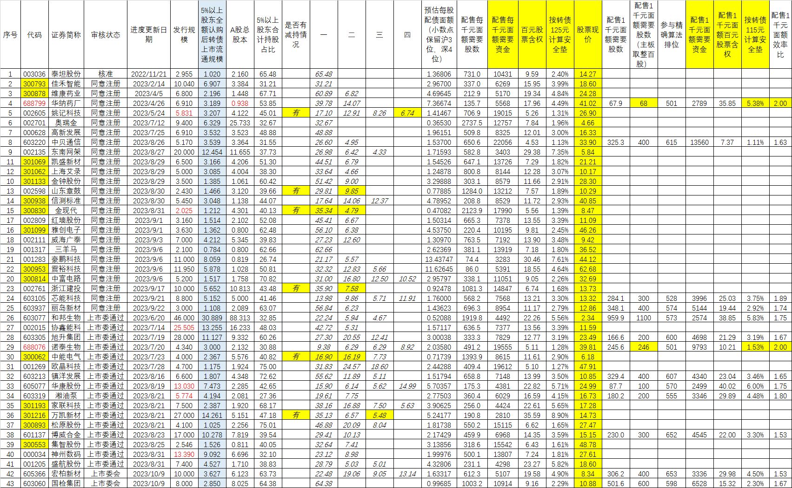792x488 pixels.
Task: Select the 62.68 stock price cell
Action: tap(588, 269)
